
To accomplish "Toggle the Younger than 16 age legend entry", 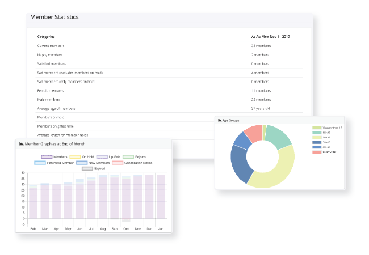I will pyautogui.click(x=327, y=127).
